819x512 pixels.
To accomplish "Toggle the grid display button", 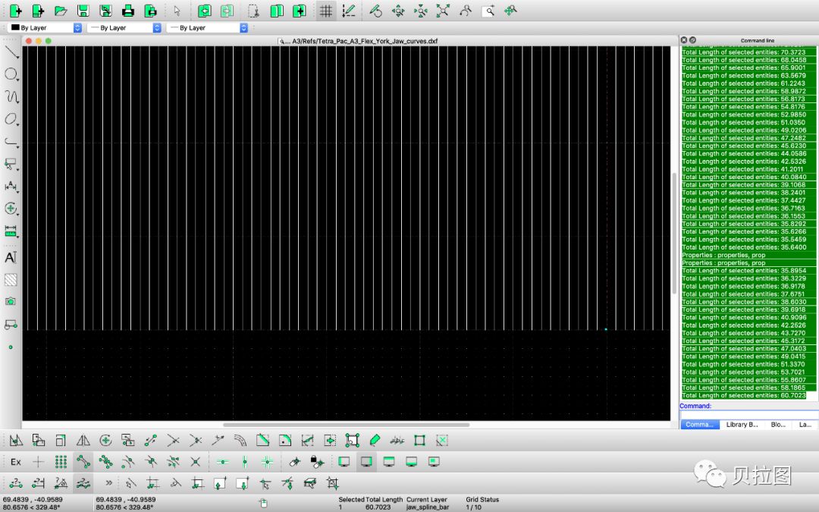I will [325, 11].
